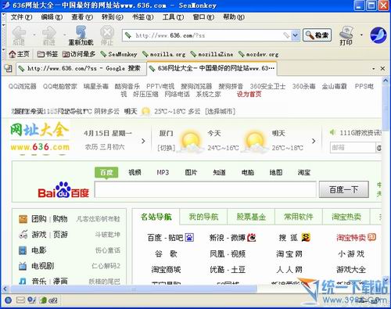Select the 视频 search category tab
The width and height of the screenshot is (391, 309).
pyautogui.click(x=135, y=172)
